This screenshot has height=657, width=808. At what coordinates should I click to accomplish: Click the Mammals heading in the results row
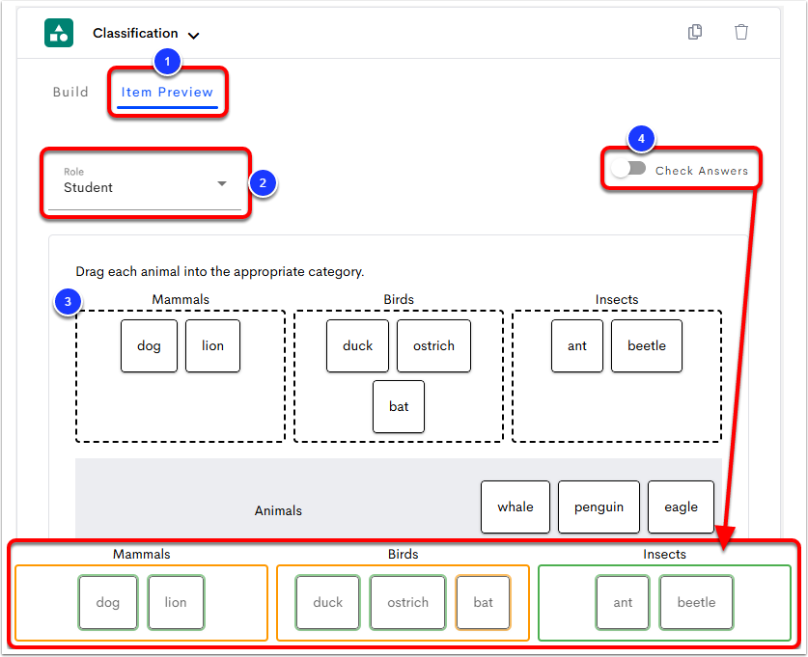click(142, 555)
